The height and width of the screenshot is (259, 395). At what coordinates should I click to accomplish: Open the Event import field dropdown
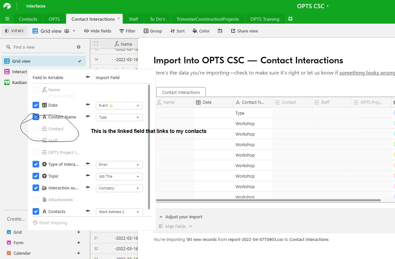click(x=119, y=105)
